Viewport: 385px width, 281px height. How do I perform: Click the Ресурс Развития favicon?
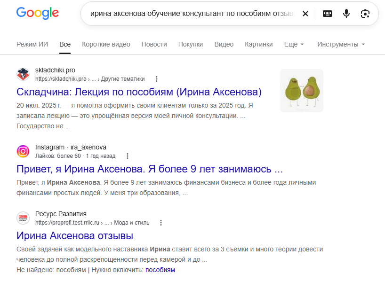pos(23,218)
